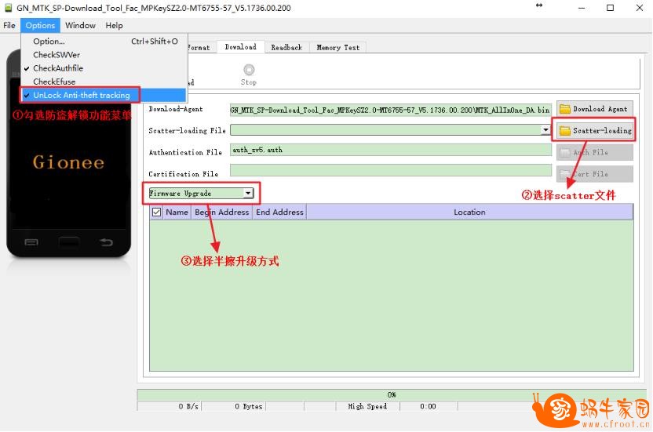Click the 0:00 elapsed time status

(428, 406)
